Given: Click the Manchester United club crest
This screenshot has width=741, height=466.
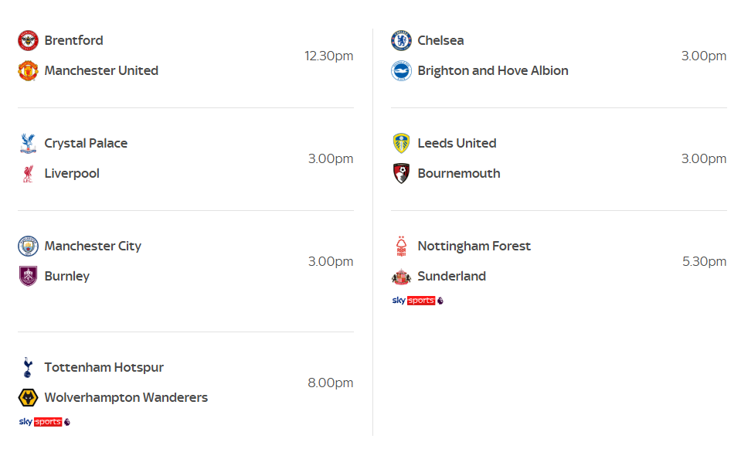Looking at the screenshot, I should coord(28,70).
